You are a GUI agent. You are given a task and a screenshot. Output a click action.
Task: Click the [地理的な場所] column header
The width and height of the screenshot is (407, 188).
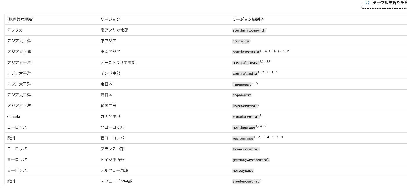(20, 19)
